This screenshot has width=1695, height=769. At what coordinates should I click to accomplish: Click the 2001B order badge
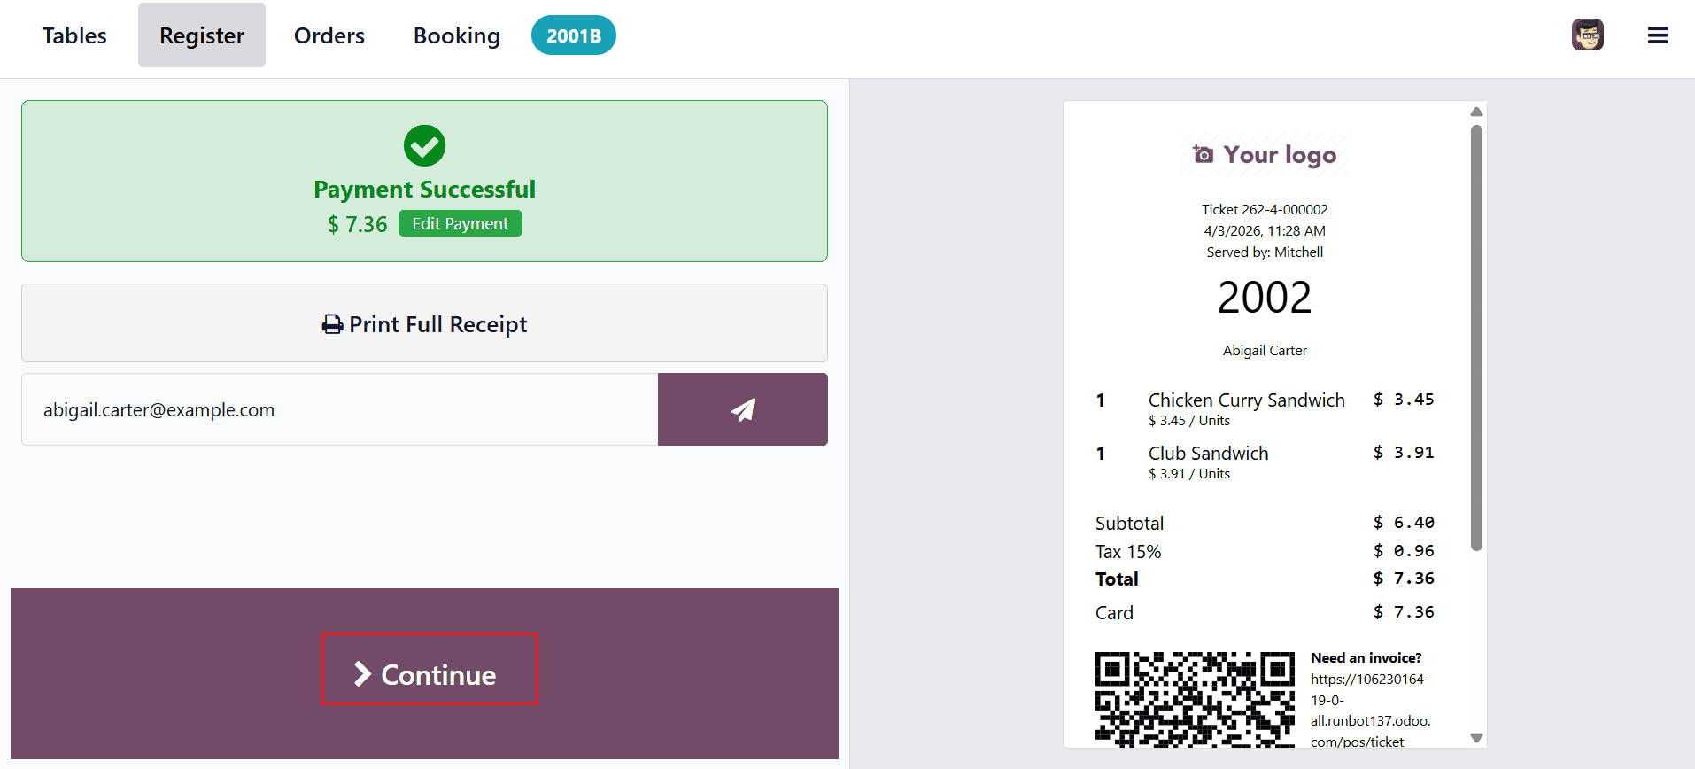(573, 35)
